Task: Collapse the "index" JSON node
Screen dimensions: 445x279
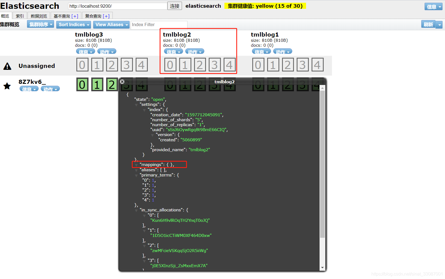Action: click(144, 110)
